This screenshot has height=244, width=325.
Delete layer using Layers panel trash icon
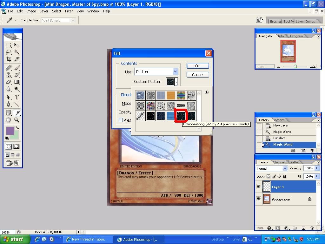tap(312, 228)
